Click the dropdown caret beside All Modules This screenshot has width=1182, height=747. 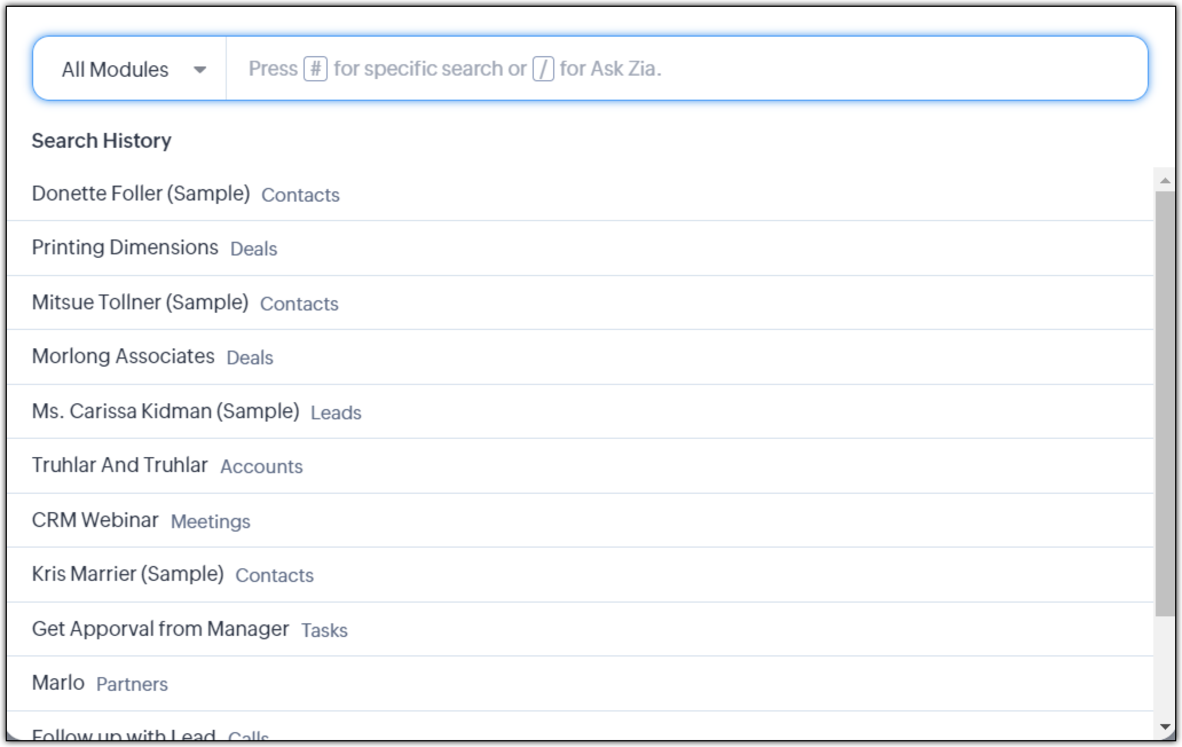point(199,70)
